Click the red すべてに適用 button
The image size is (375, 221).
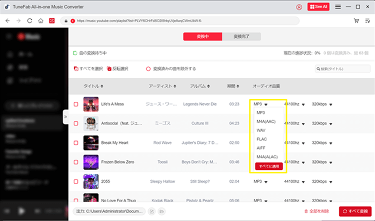click(x=269, y=166)
